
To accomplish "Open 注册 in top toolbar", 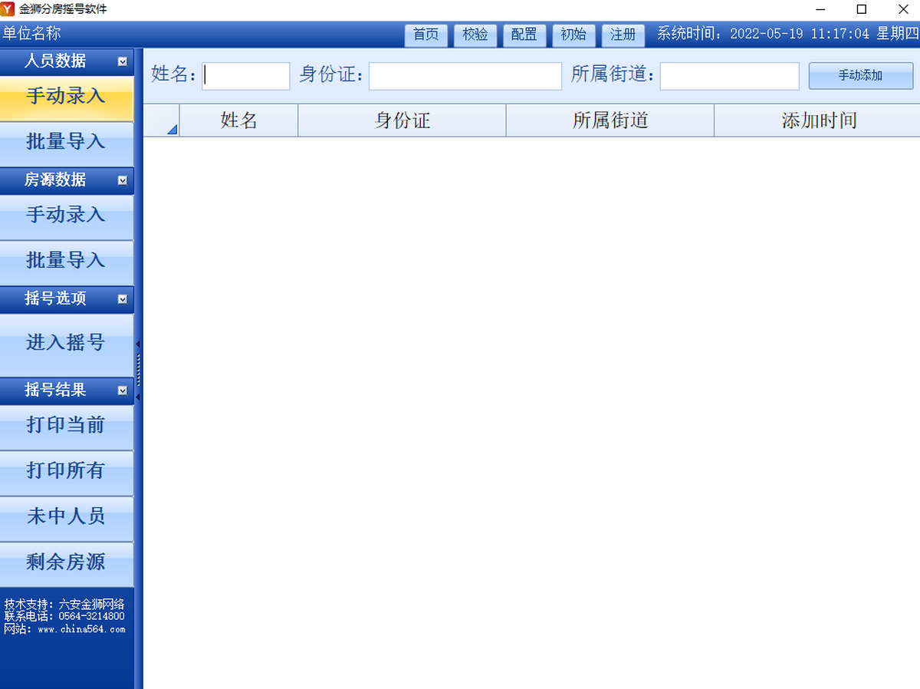I will 623,35.
